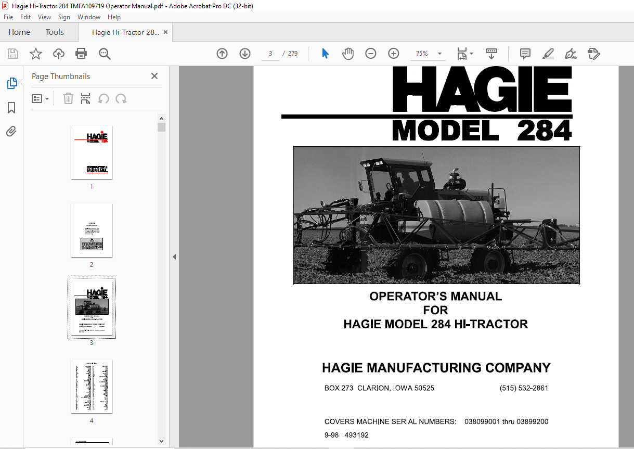Viewport: 634px width, 449px height.
Task: Click the send for signature icon
Action: coord(594,54)
